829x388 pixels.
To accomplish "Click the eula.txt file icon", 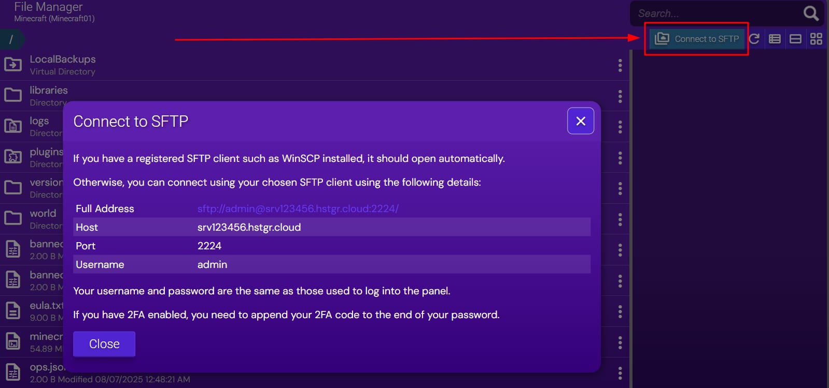I will click(x=13, y=311).
